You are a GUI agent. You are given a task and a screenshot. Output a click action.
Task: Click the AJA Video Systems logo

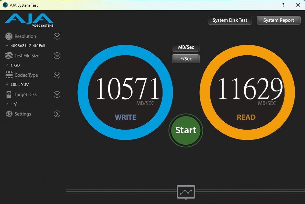pos(29,20)
